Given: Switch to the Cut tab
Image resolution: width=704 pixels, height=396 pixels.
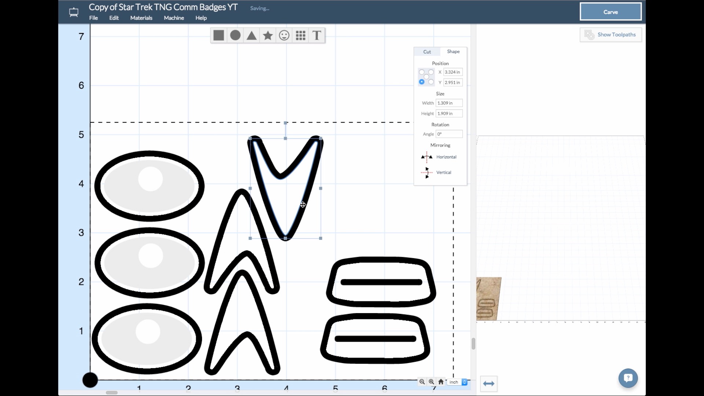Looking at the screenshot, I should pyautogui.click(x=426, y=51).
